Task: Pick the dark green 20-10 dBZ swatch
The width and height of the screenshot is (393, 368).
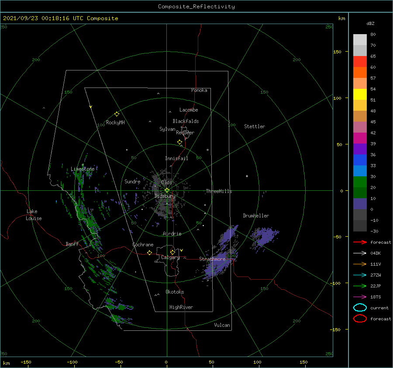Action: coord(360,193)
